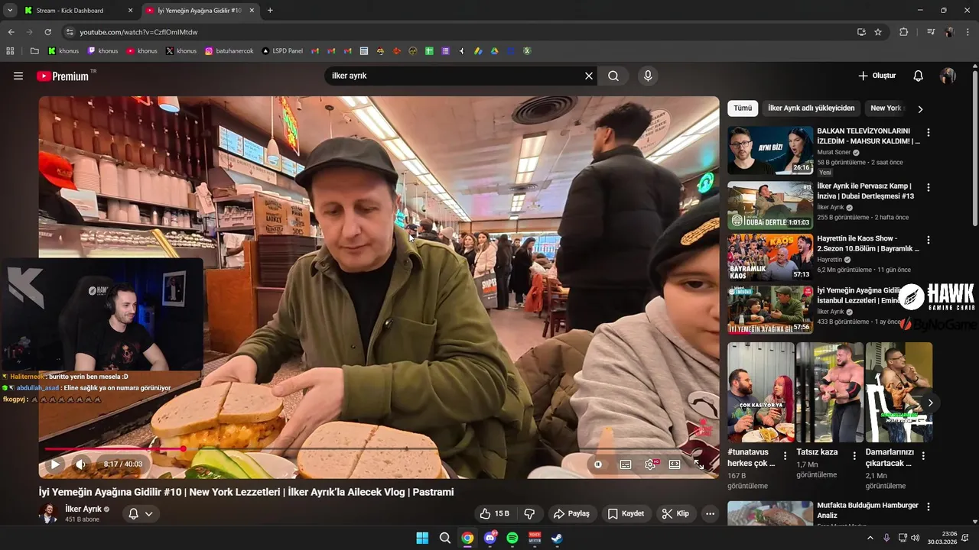979x550 pixels.
Task: Start voice search with microphone
Action: pos(648,76)
